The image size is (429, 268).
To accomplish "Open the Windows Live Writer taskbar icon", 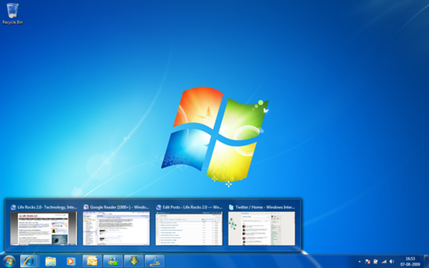I will 154,261.
